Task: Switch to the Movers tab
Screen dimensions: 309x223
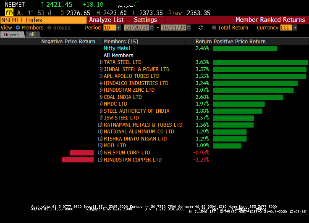Action: coord(12,35)
